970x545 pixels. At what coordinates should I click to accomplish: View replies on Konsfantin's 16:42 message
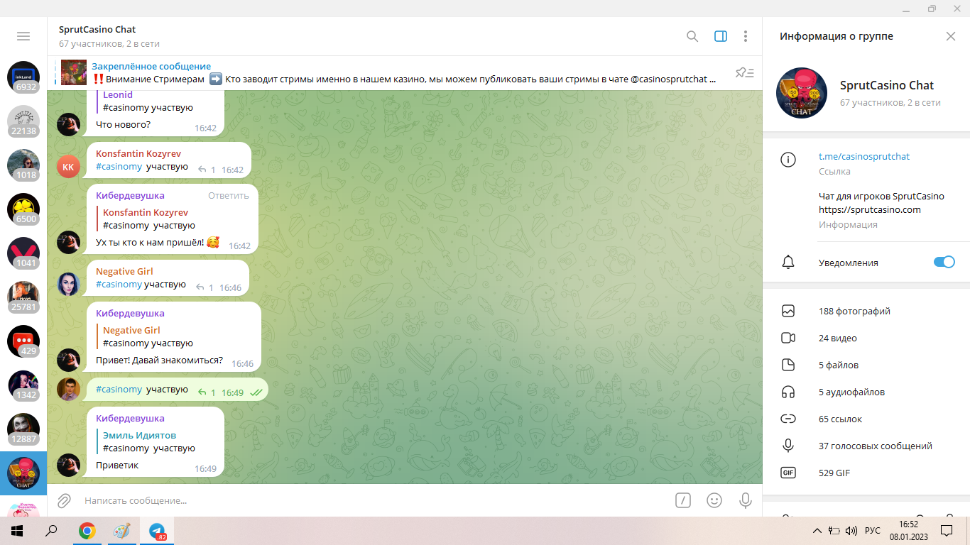point(207,170)
